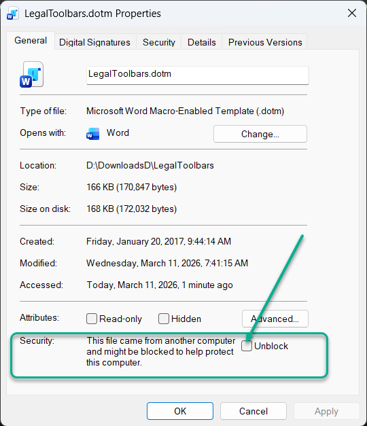Click the 'Size on disk:' label
Viewport: 367px width, 426px height.
pos(45,209)
